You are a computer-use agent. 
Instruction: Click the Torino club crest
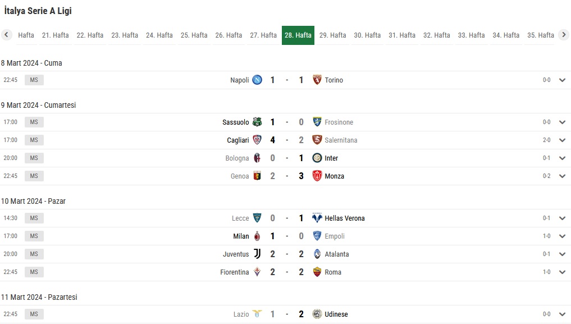pos(317,80)
